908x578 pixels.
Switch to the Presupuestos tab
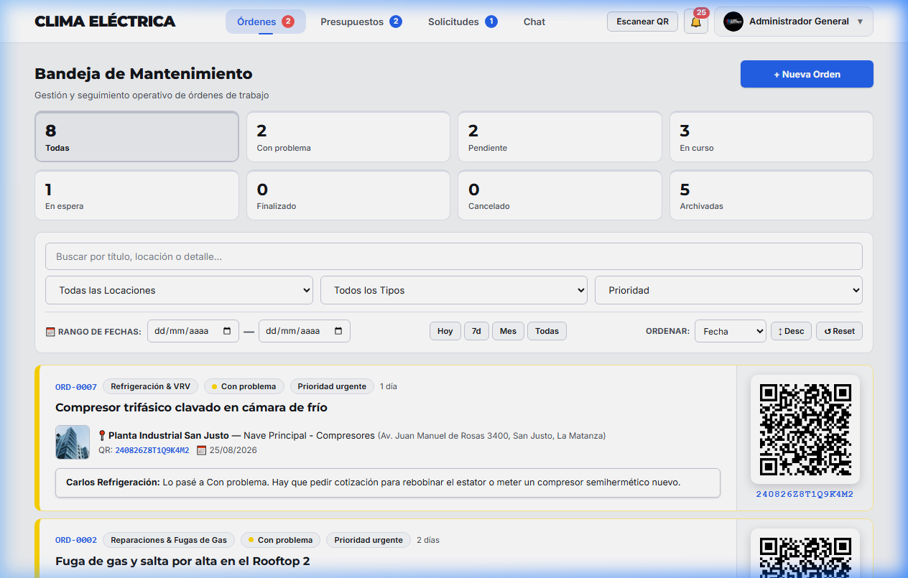click(361, 22)
